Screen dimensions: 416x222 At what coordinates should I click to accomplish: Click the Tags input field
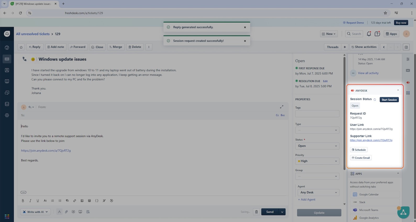pyautogui.click(x=317, y=114)
